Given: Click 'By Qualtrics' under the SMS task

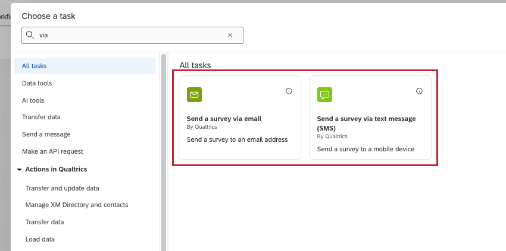Looking at the screenshot, I should tap(332, 136).
